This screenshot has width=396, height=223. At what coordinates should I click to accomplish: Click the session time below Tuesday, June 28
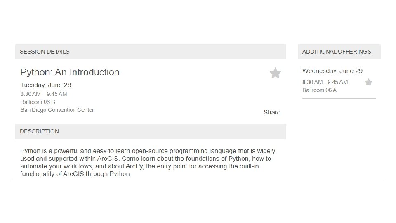pyautogui.click(x=43, y=94)
